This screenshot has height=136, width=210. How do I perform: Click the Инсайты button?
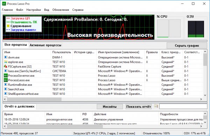(x=110, y=107)
